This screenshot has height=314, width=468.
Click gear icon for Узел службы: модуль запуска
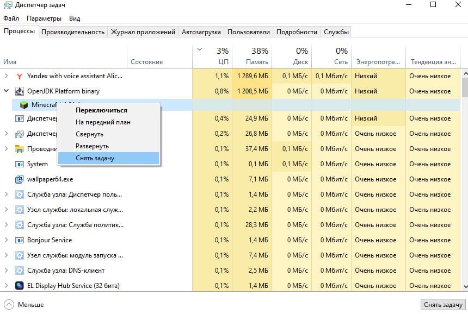[x=20, y=255]
